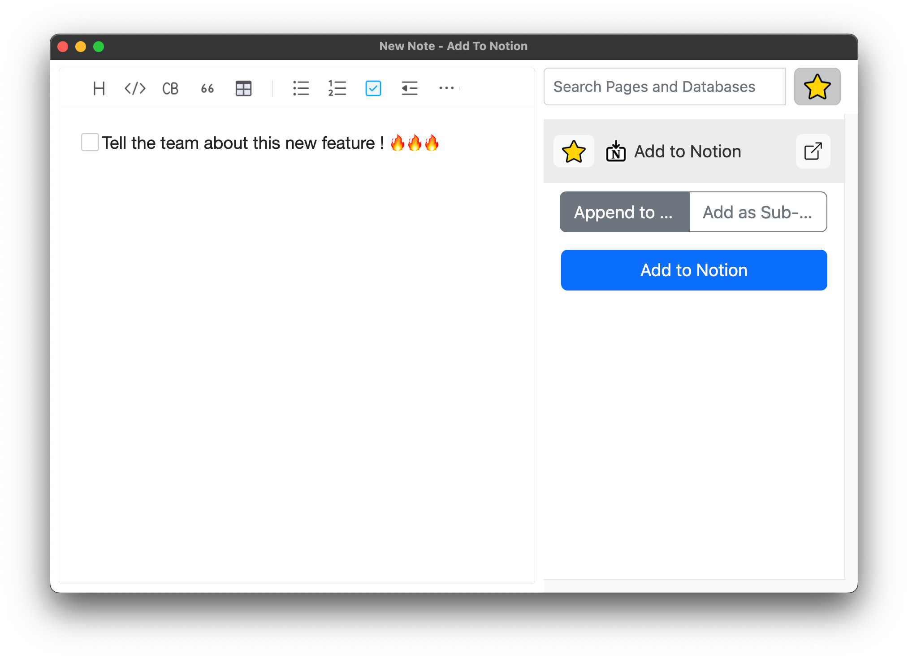Image resolution: width=908 pixels, height=659 pixels.
Task: Insert a table from the toolbar
Action: [x=243, y=88]
